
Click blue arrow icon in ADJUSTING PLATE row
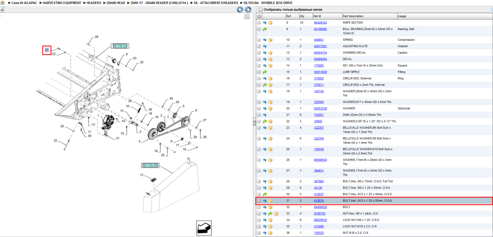265,46
